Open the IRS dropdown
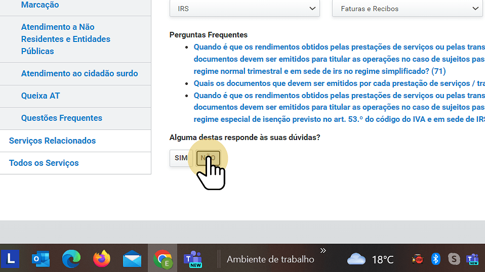 pyautogui.click(x=245, y=9)
